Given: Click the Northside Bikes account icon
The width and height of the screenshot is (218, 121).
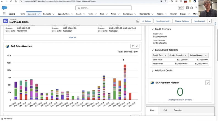Looking at the screenshot, I should coord(5,21).
